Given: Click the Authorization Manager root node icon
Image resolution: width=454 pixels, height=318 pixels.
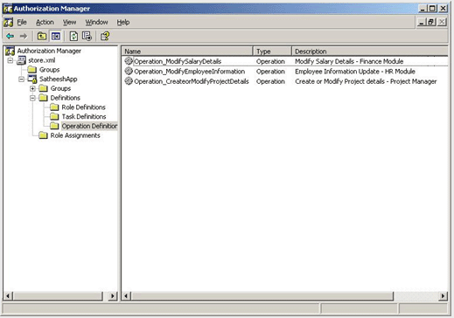Looking at the screenshot, I should [x=10, y=51].
